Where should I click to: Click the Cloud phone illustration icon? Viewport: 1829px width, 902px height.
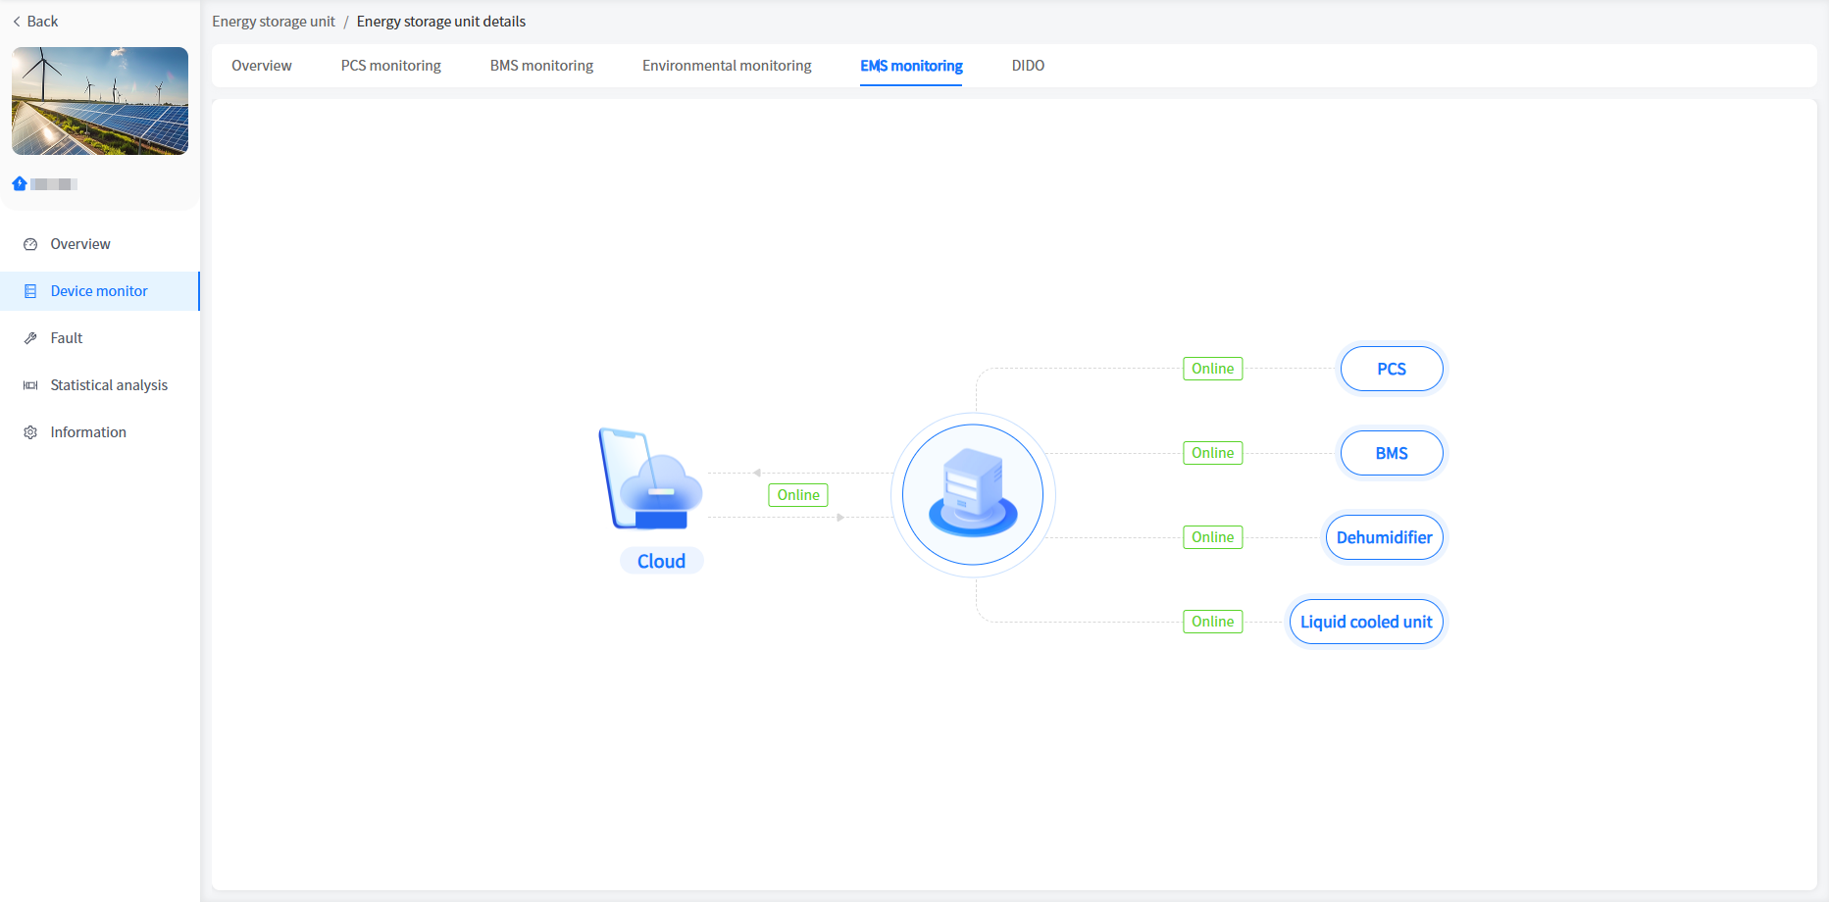pyautogui.click(x=649, y=480)
